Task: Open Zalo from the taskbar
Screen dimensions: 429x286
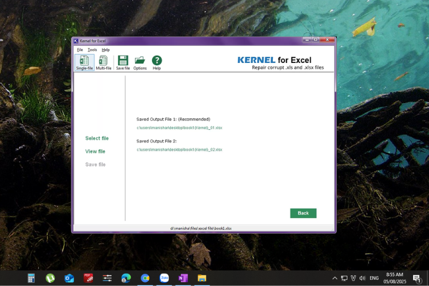Action: (x=164, y=278)
